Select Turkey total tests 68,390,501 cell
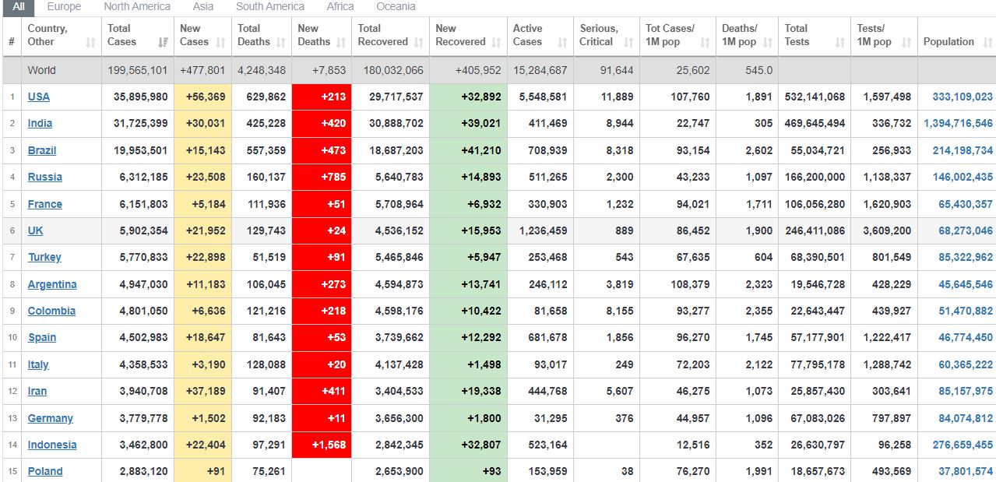996x482 pixels. pyautogui.click(x=815, y=257)
